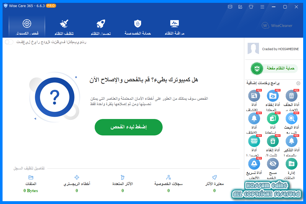Launch the force deleter tool (أداة الحذف) trash icon
306x204 pixels.
click(291, 96)
